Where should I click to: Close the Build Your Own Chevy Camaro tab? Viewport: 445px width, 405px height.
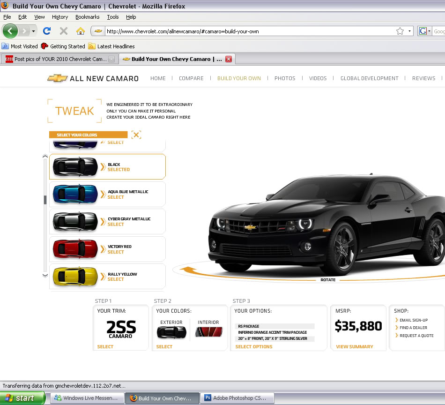click(229, 59)
